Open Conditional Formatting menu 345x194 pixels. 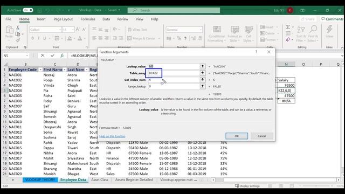[x=217, y=34]
